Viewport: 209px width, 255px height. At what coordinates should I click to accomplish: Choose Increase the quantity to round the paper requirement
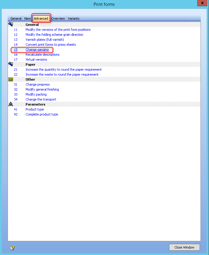pyautogui.click(x=63, y=69)
